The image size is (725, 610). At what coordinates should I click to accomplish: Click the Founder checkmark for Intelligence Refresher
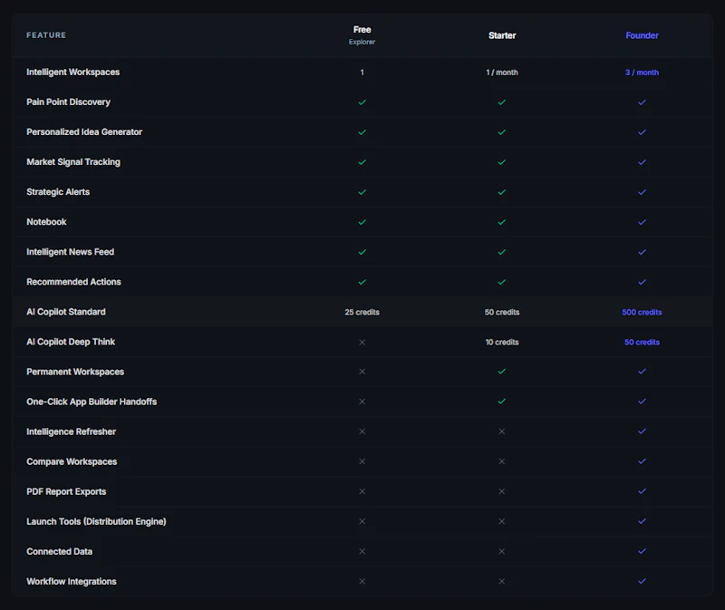[642, 431]
